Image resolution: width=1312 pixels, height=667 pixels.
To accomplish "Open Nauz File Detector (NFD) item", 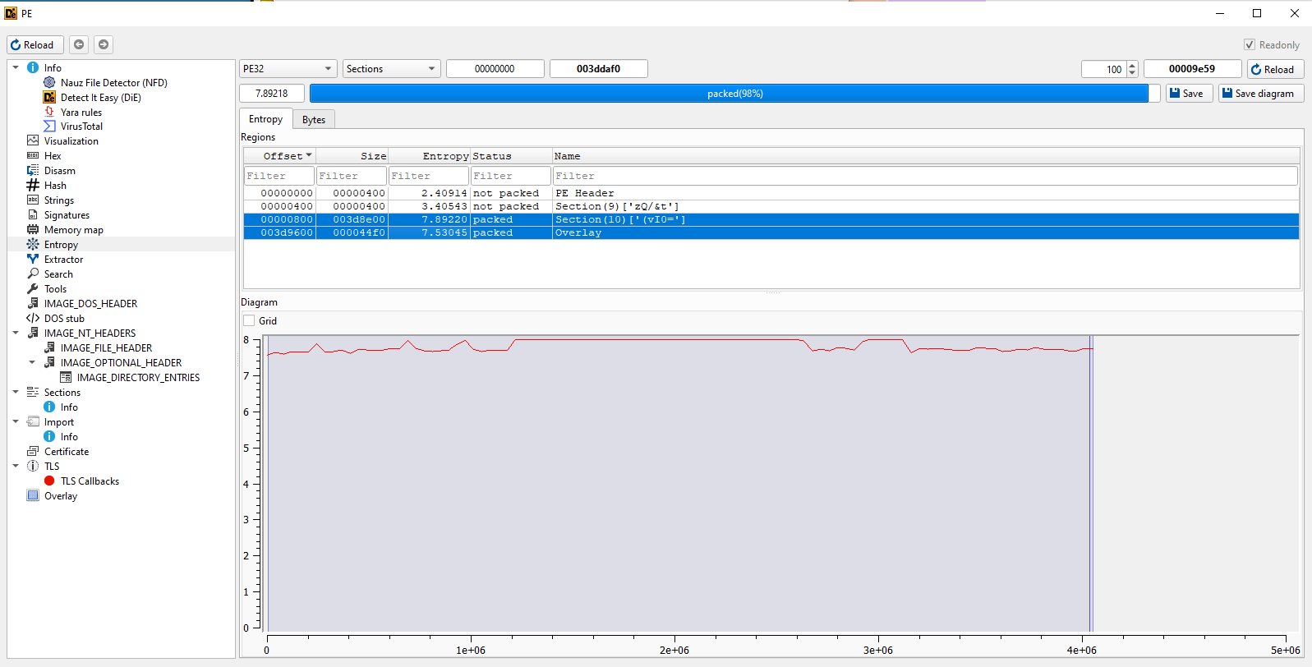I will click(x=113, y=83).
